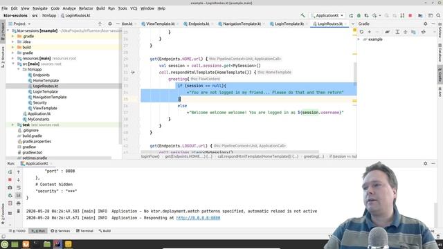The image size is (443, 249).
Task: Open the file manager in taskbar
Action: point(47,244)
